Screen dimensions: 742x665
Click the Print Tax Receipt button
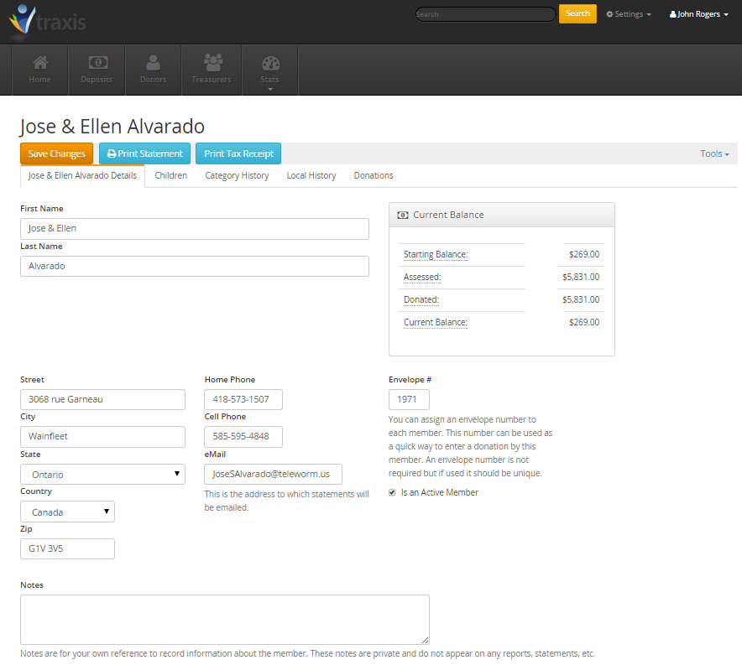coord(238,153)
